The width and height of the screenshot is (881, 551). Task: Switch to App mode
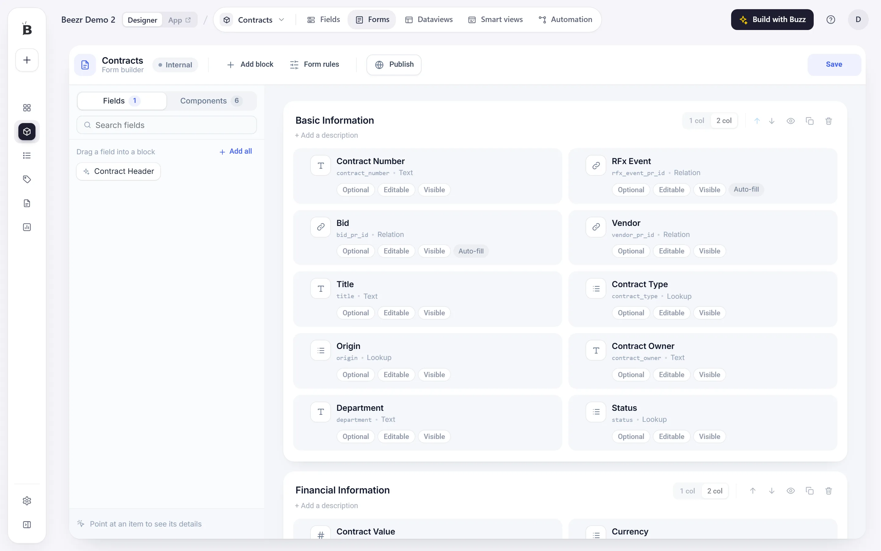click(x=180, y=20)
